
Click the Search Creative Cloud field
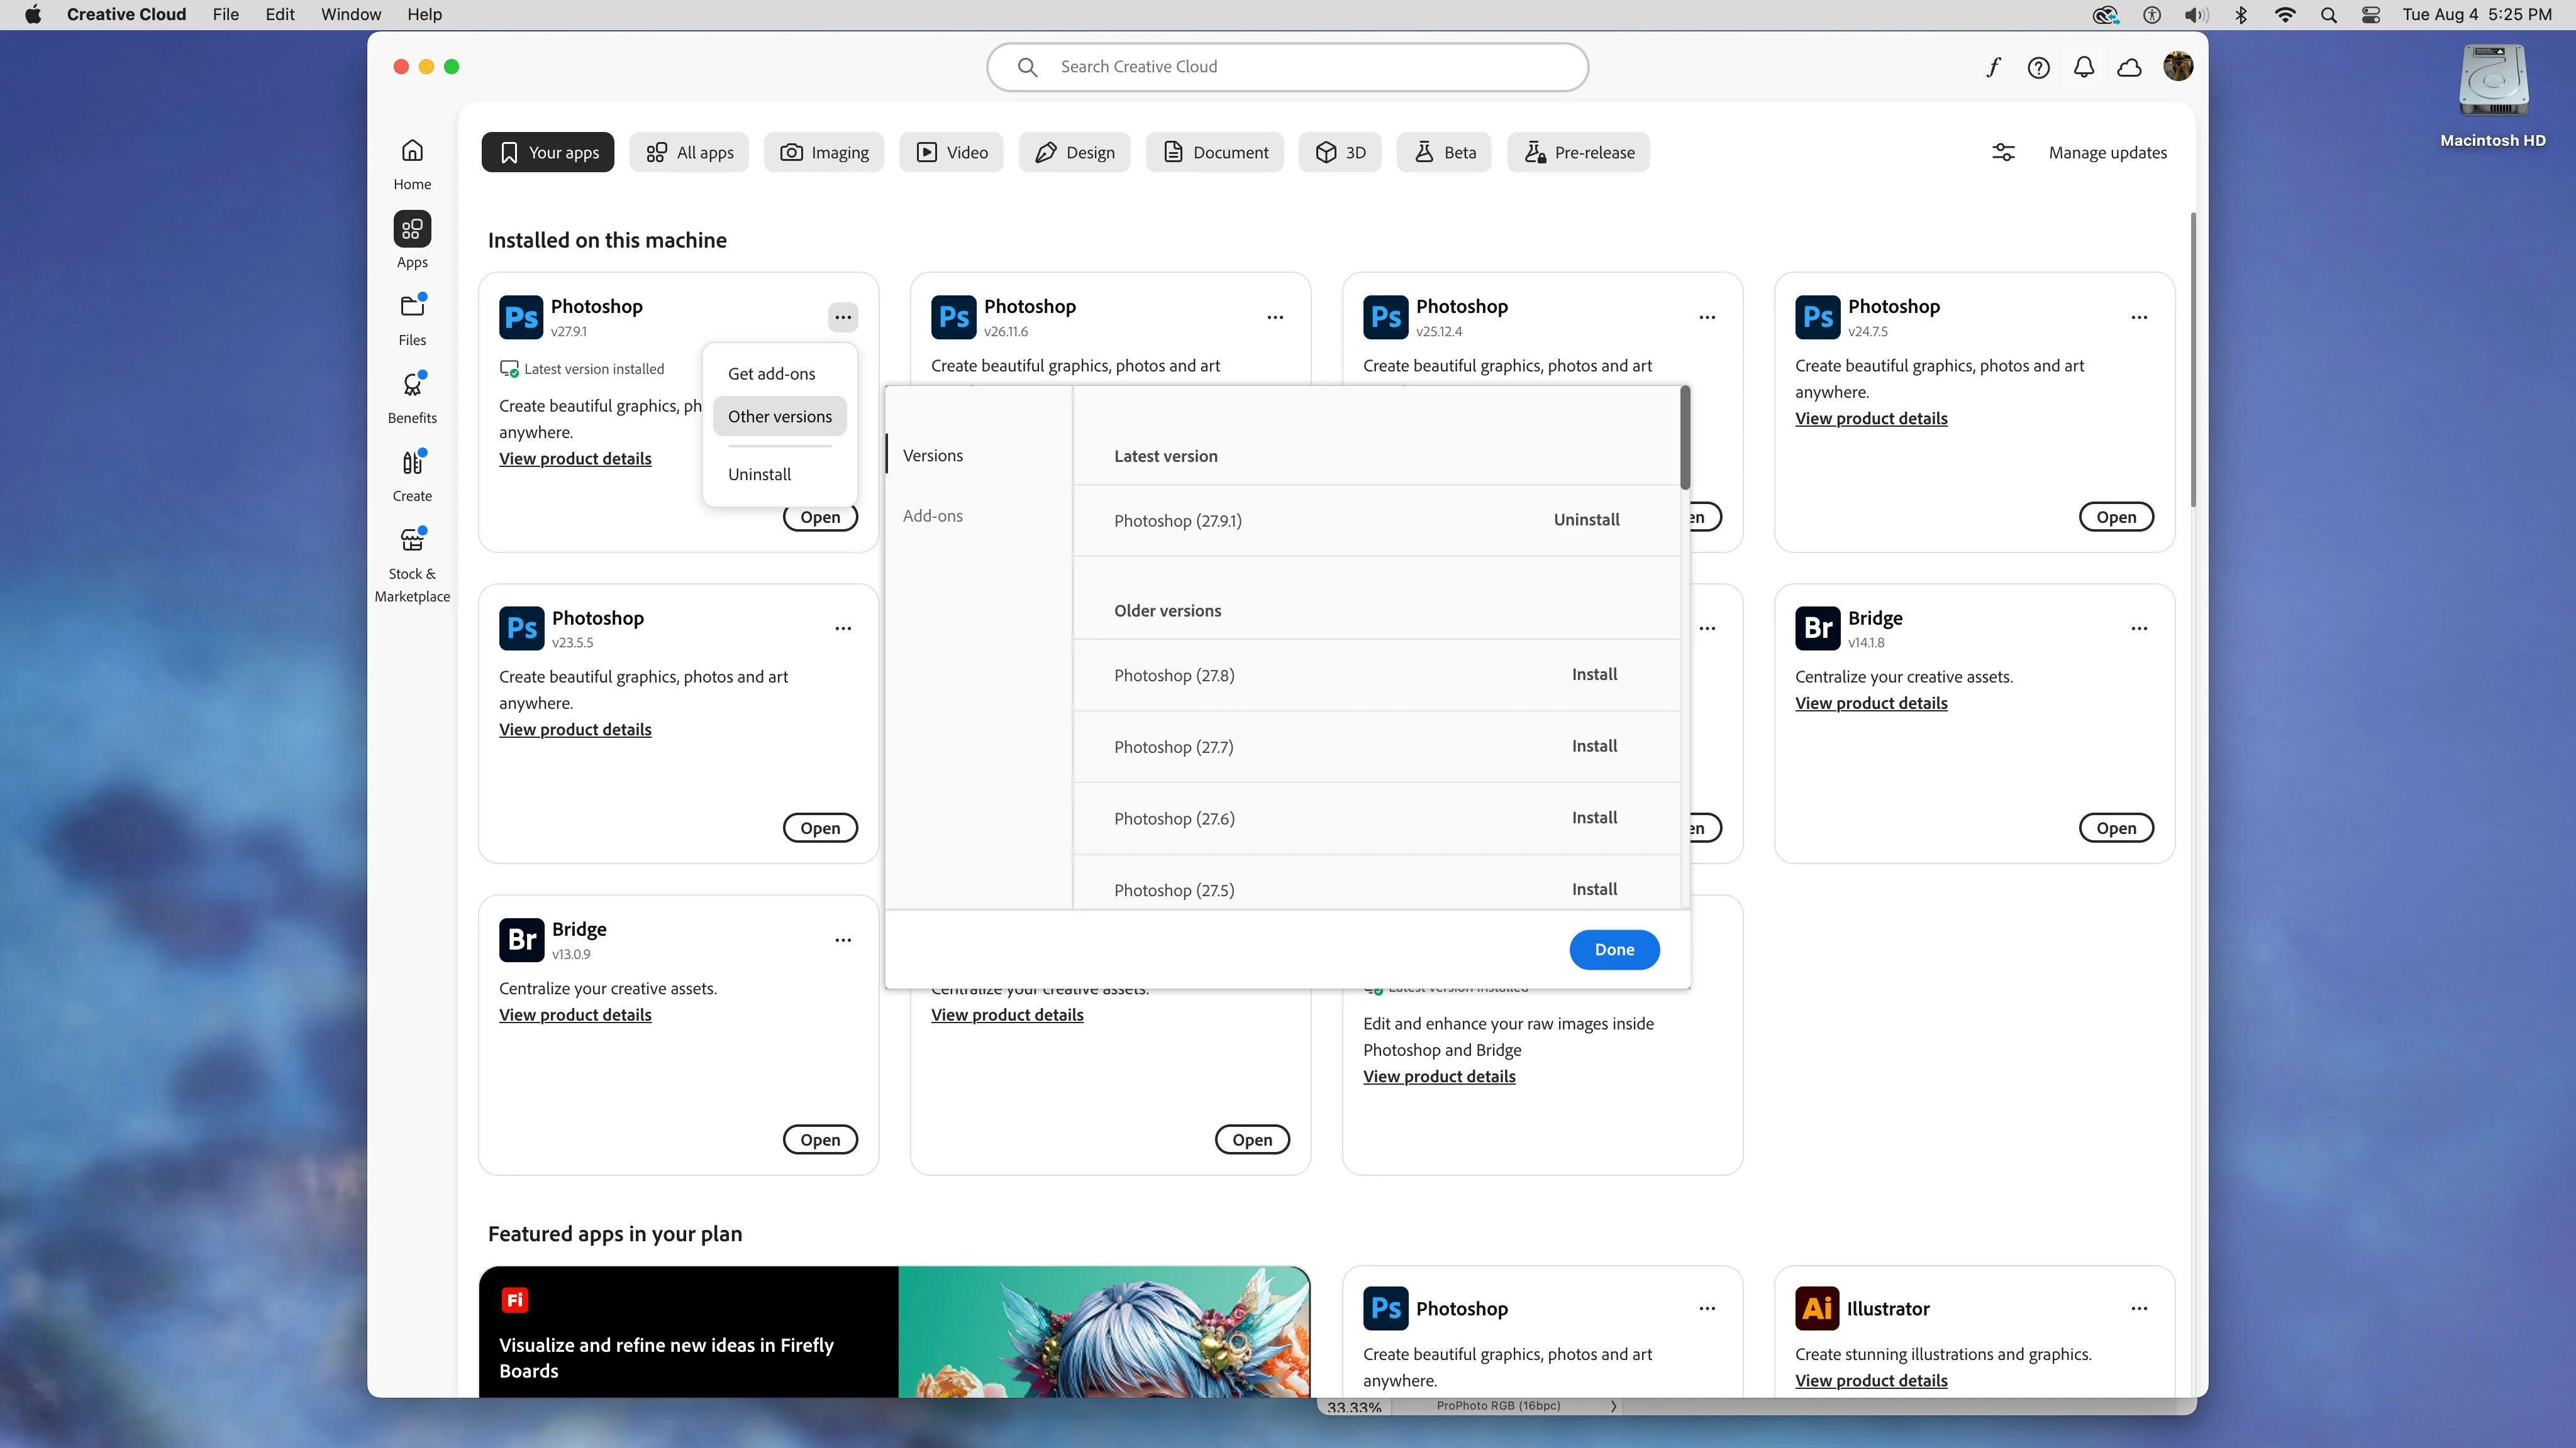click(x=1287, y=67)
